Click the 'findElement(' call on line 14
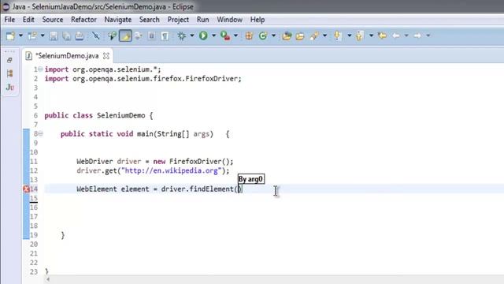Image resolution: width=504 pixels, height=284 pixels. (x=213, y=189)
